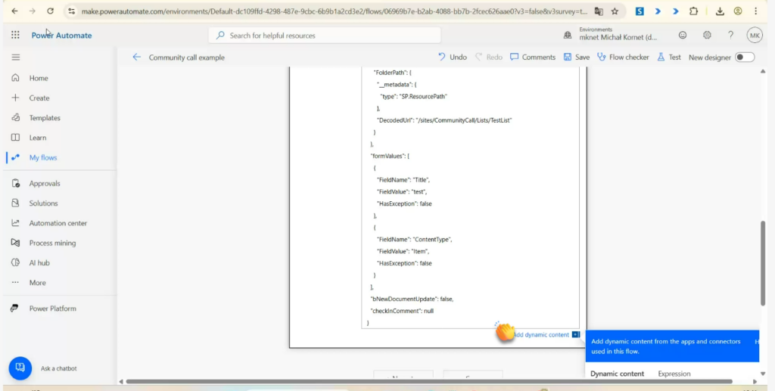Run the Flow checker
The width and height of the screenshot is (775, 391).
[x=623, y=57]
